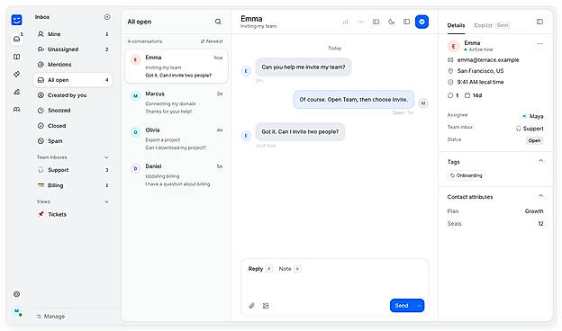This screenshot has height=331, width=562.
Task: Toggle side panel icon in conversation header
Action: (x=406, y=22)
